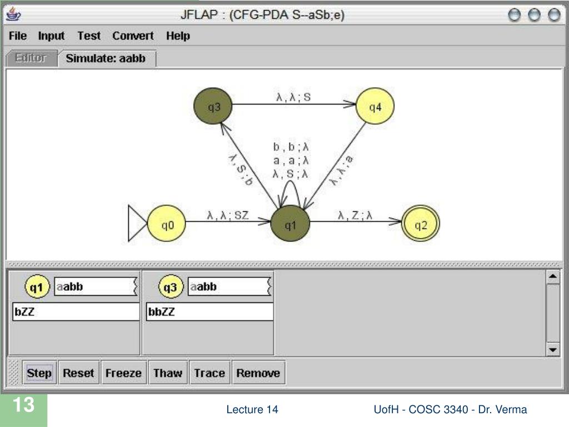This screenshot has width=569, height=427.
Task: Click the a, a; λ loop transition label
Action: [291, 161]
